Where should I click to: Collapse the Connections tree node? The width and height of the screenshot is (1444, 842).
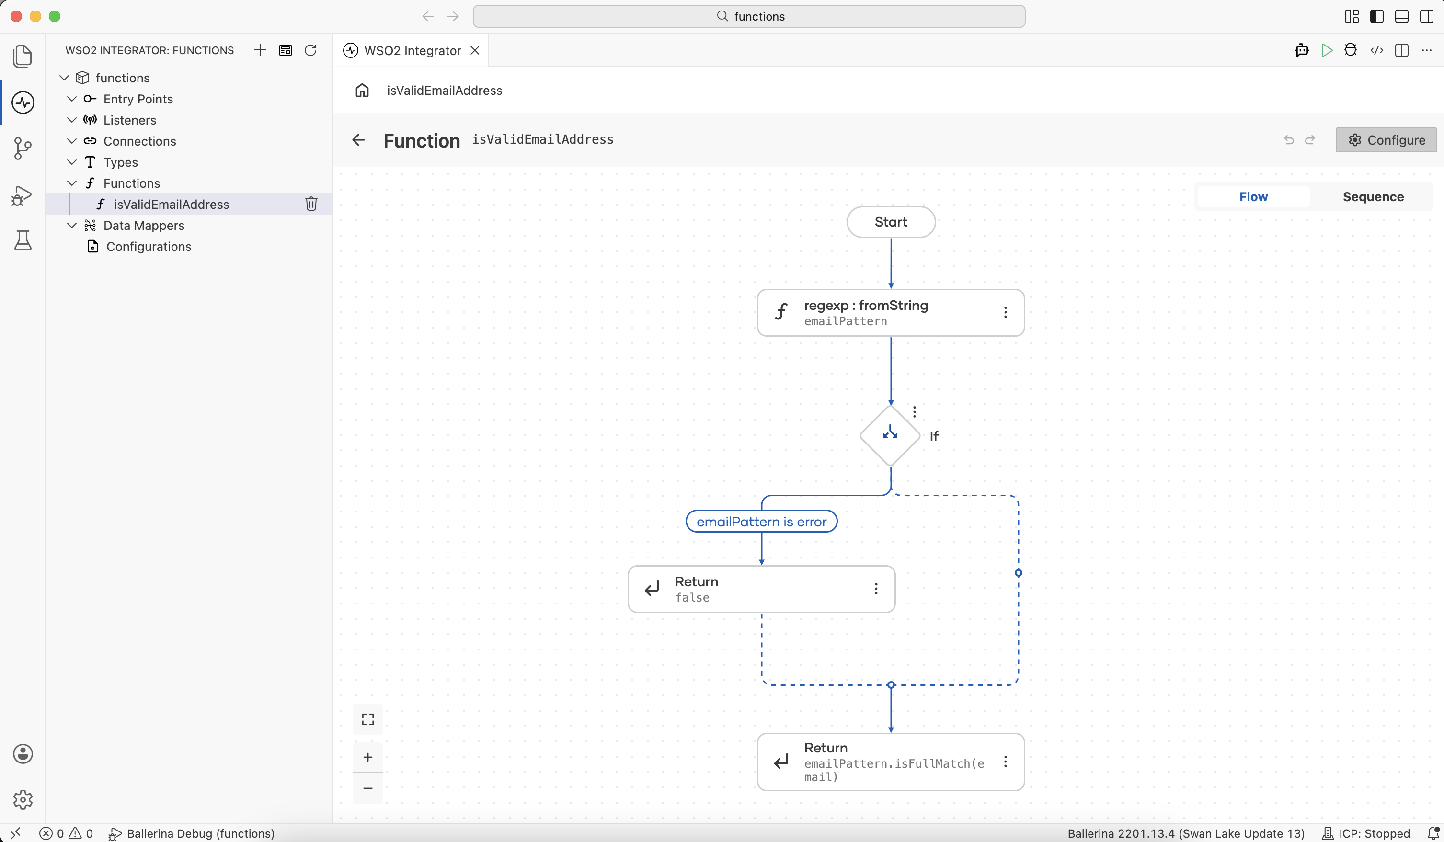click(72, 141)
